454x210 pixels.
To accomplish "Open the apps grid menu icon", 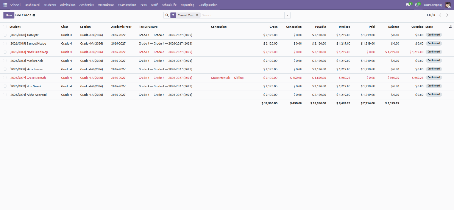I will coord(5,5).
